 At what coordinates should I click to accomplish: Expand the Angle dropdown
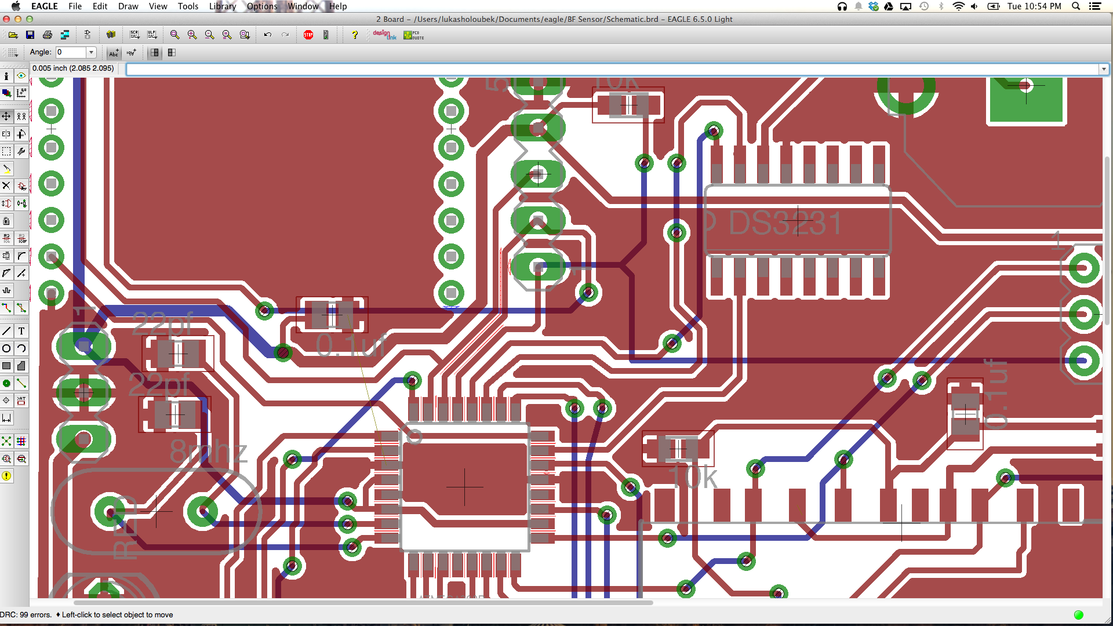(x=91, y=52)
